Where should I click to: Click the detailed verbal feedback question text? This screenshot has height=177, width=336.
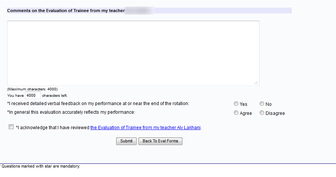coord(98,103)
